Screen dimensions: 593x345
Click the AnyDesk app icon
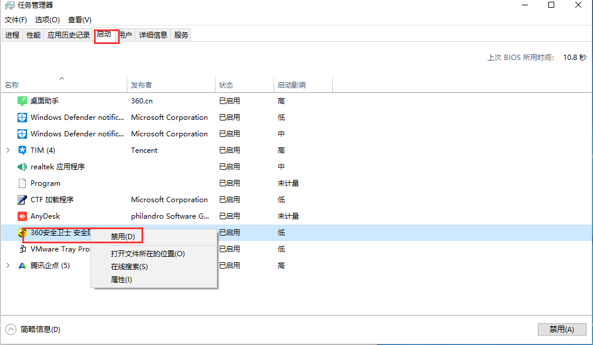[22, 216]
